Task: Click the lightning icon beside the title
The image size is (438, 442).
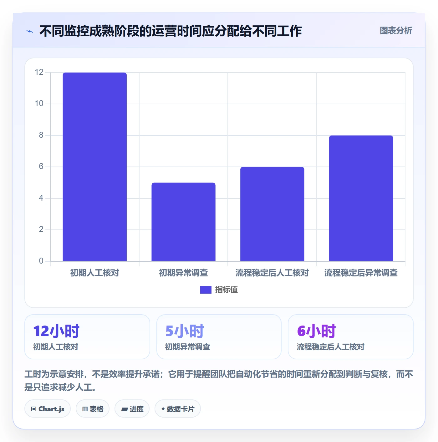Action: click(x=30, y=31)
